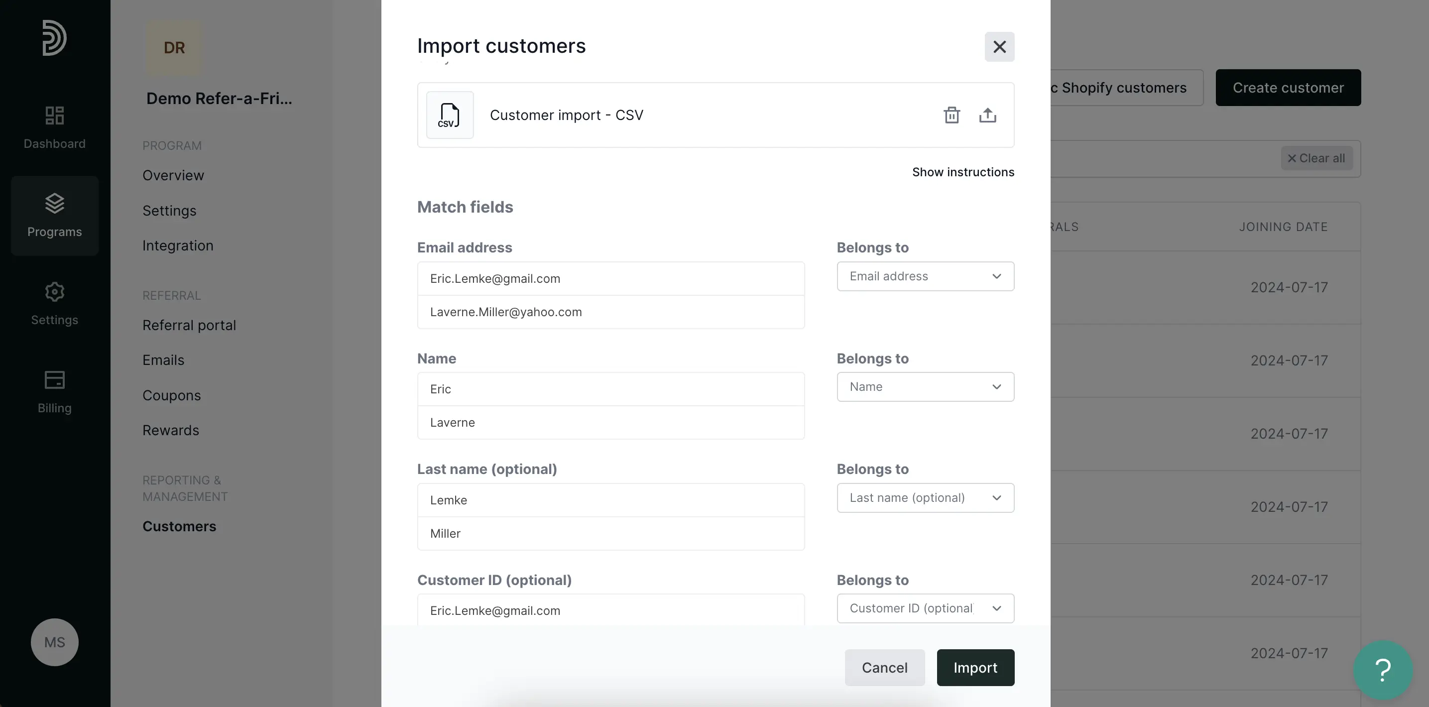This screenshot has height=707, width=1429.
Task: Click the CSV file icon
Action: pos(449,115)
